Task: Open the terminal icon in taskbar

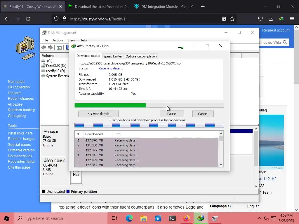Action: [172, 218]
